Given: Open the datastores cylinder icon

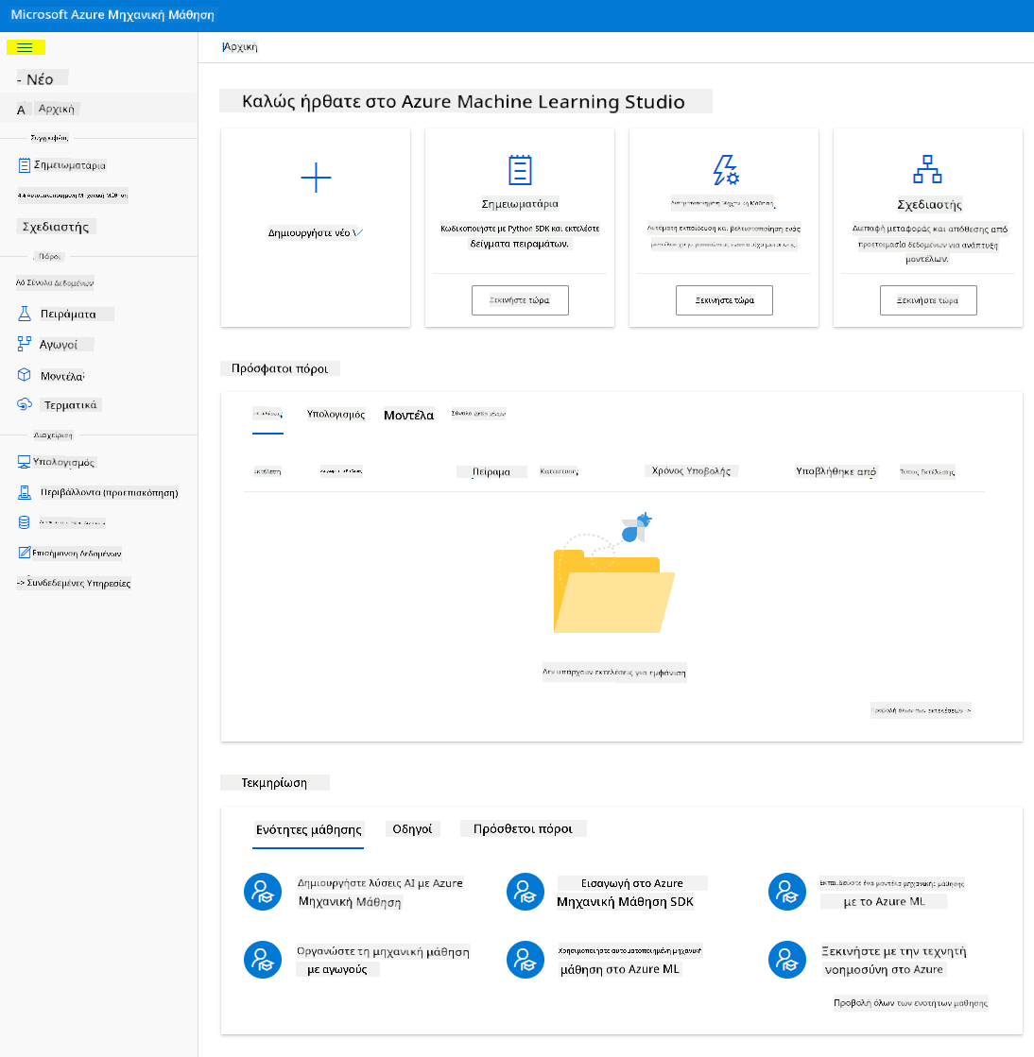Looking at the screenshot, I should coord(25,522).
